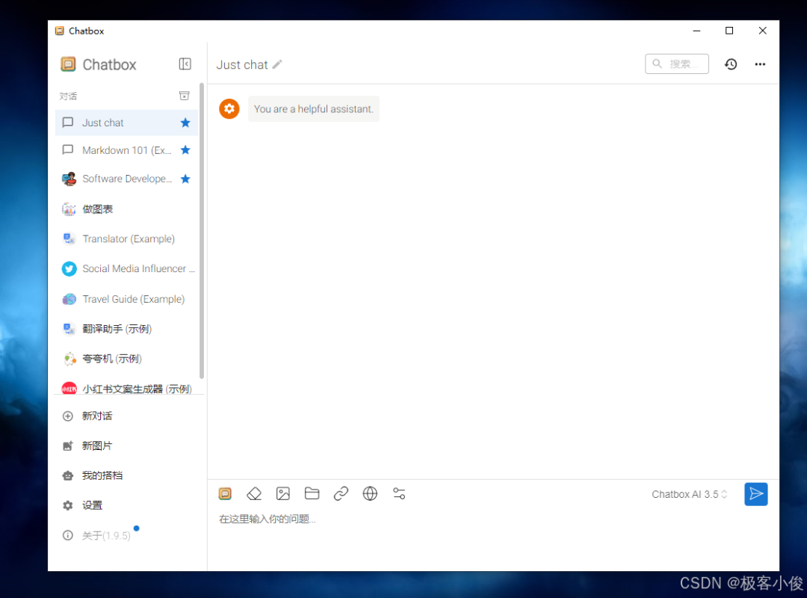
Task: Open 翻译助手 (示例) conversation
Action: click(126, 329)
